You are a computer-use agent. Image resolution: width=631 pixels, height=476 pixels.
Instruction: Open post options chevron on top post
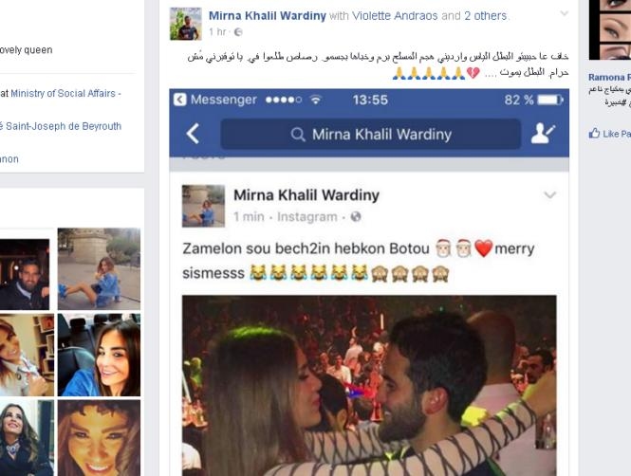pyautogui.click(x=565, y=13)
